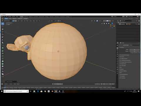Open the Windows Start menu
The height and width of the screenshot is (106, 141).
tap(2, 91)
